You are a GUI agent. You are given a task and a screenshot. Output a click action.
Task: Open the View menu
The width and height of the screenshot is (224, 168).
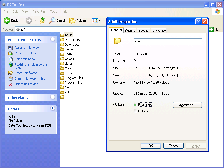point(25,11)
